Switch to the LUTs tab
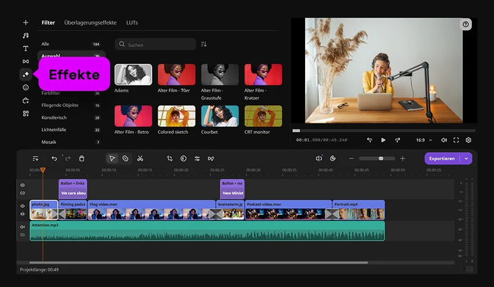 tap(132, 23)
